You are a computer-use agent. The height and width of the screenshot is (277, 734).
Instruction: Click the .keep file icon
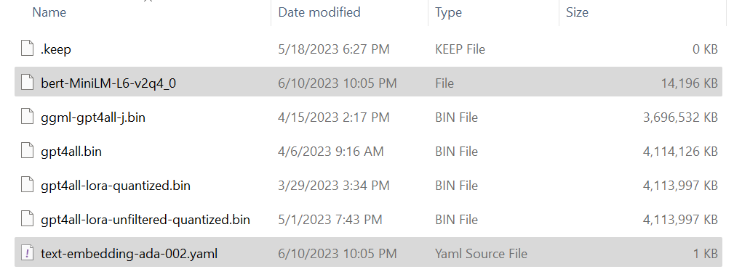click(x=28, y=49)
